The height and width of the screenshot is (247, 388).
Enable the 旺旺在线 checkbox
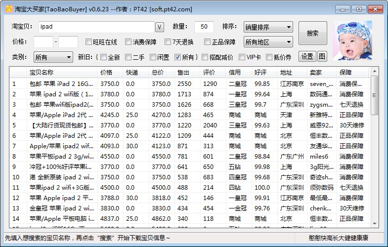pos(89,42)
